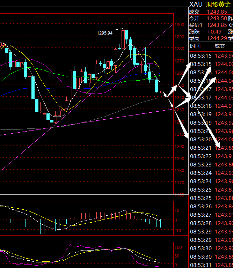The height and width of the screenshot is (268, 233).
Task: Select the latest small red candle near 1244
Action: point(161,92)
